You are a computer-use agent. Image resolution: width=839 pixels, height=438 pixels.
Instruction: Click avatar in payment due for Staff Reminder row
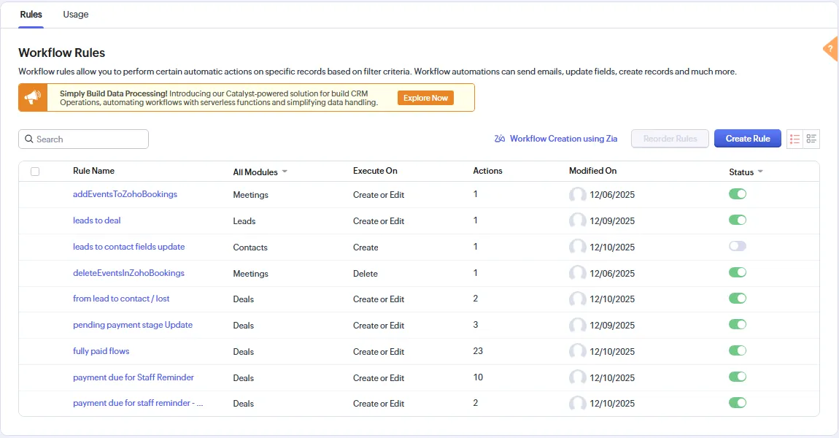[577, 377]
